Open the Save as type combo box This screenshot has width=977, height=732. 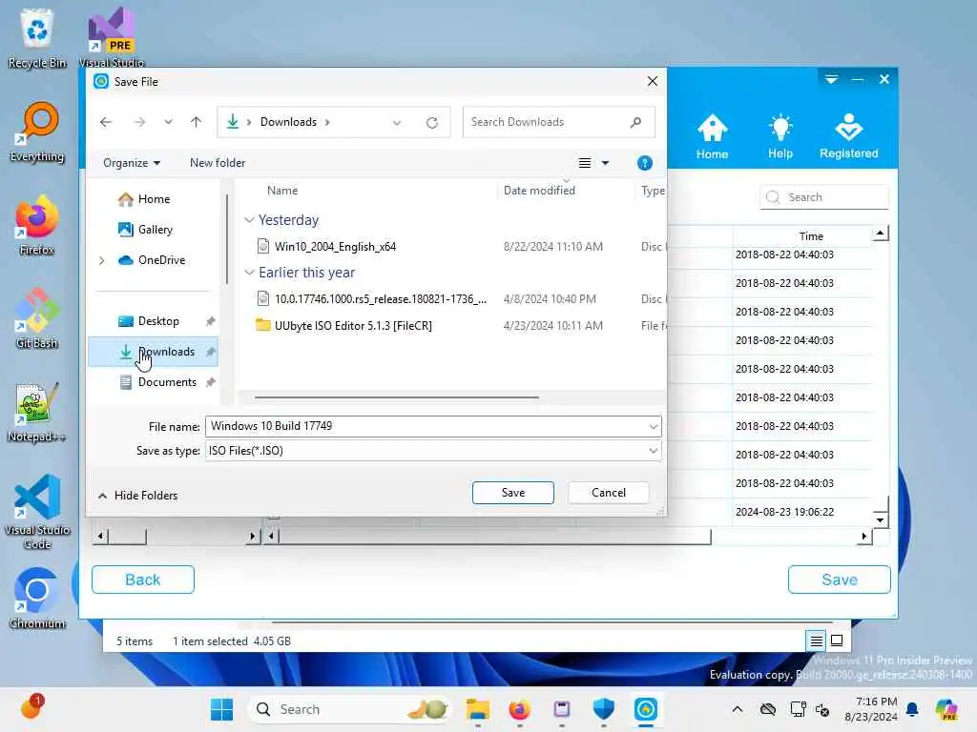[x=433, y=451]
